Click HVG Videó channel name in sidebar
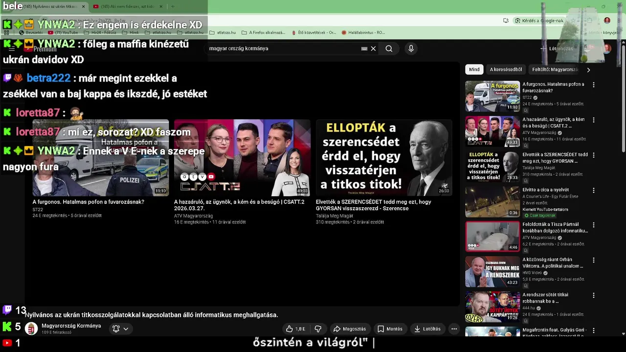The image size is (626, 352). [532, 273]
